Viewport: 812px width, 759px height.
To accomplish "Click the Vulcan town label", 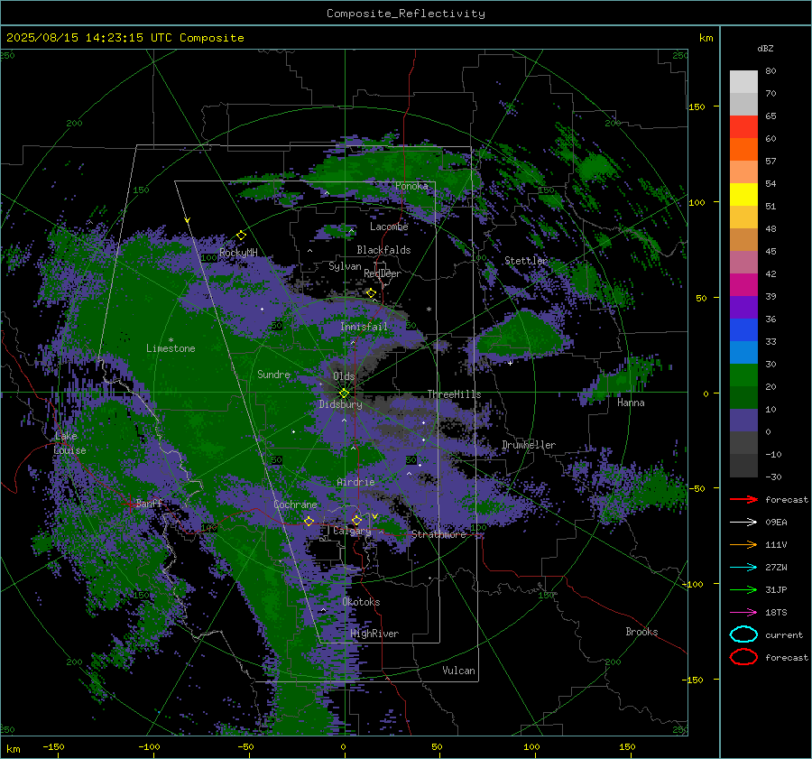I will pyautogui.click(x=459, y=671).
